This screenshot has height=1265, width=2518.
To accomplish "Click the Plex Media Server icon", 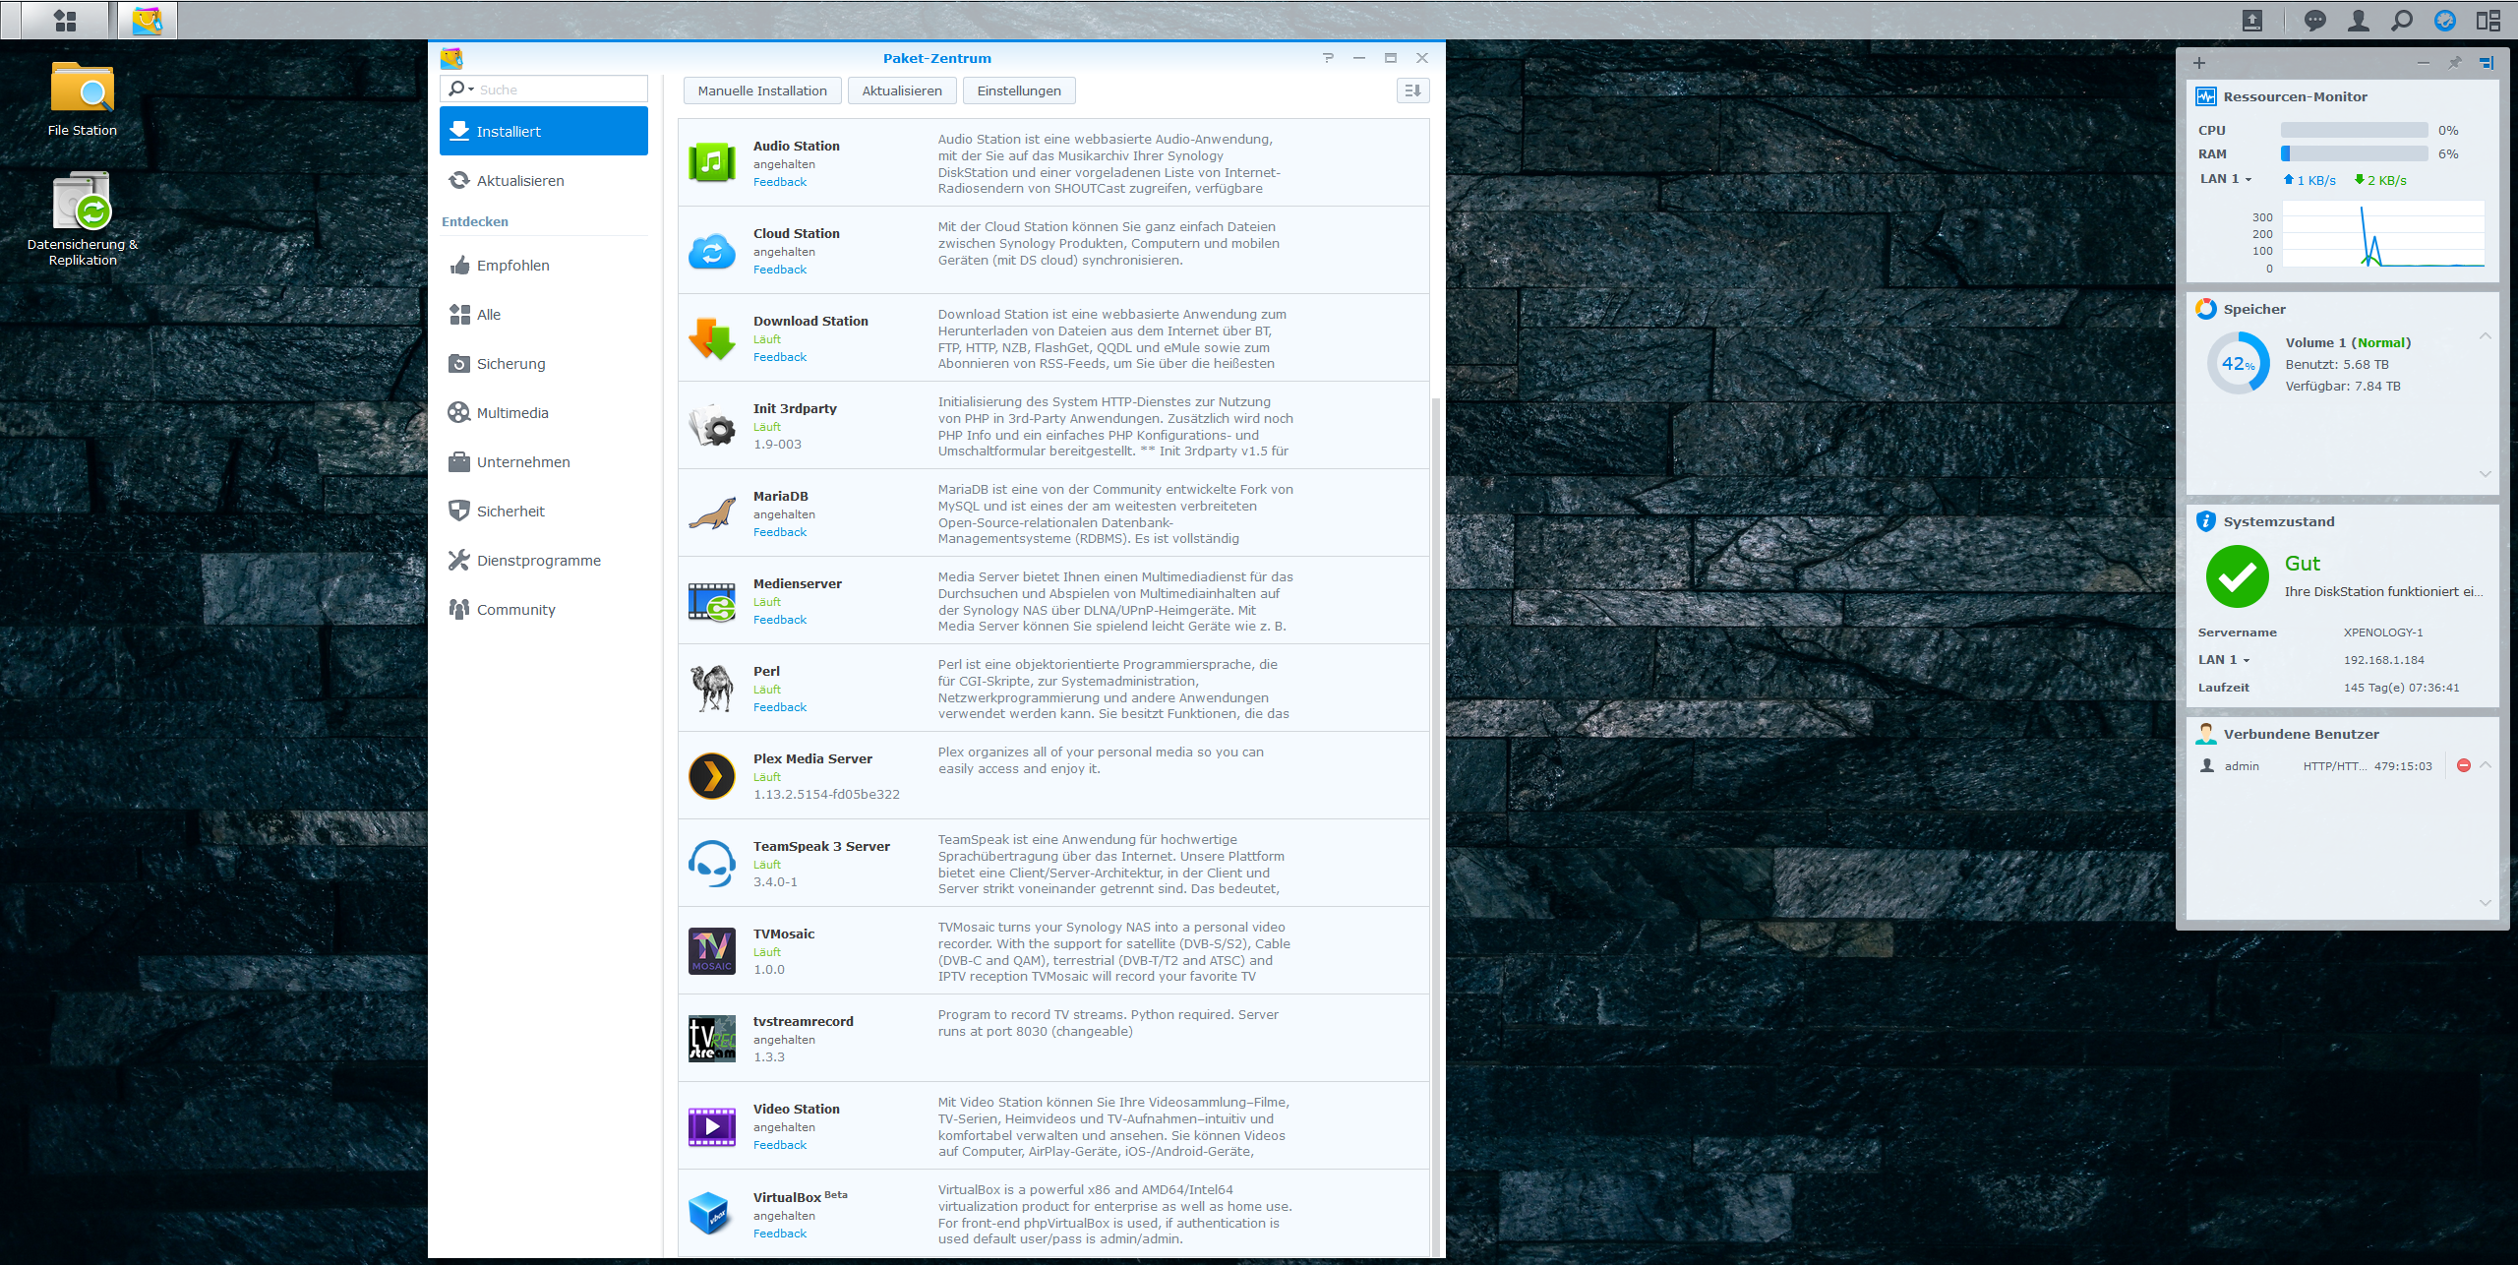I will pos(711,776).
